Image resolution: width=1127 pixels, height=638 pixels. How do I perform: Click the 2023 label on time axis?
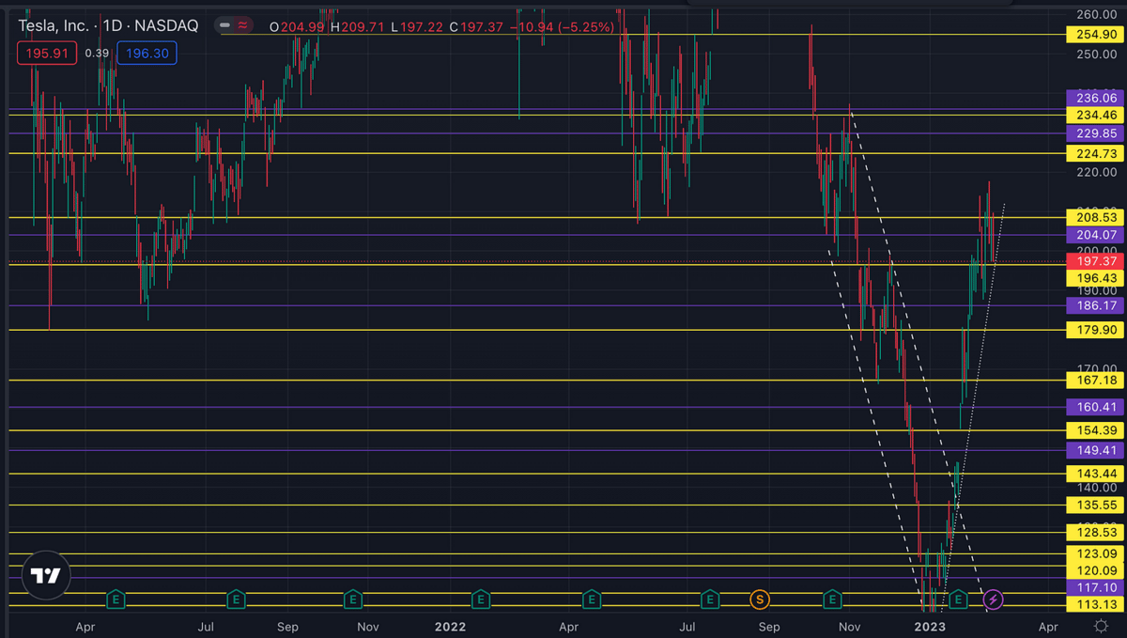(x=929, y=626)
